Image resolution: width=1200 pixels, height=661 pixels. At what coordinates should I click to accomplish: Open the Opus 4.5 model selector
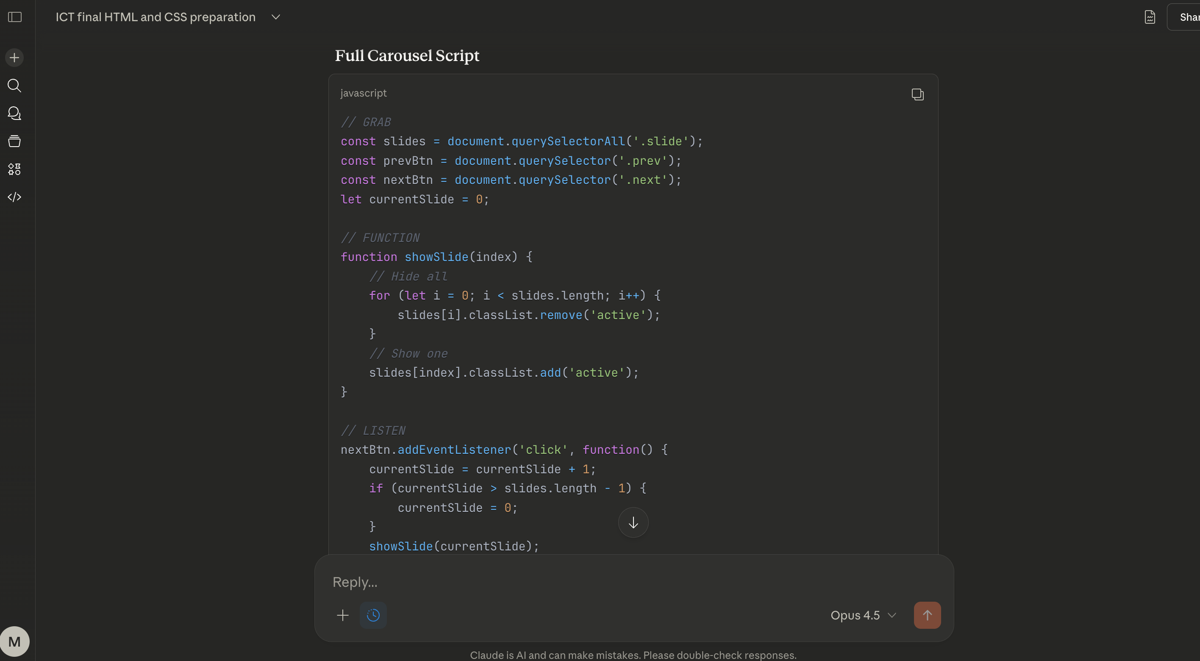click(863, 615)
